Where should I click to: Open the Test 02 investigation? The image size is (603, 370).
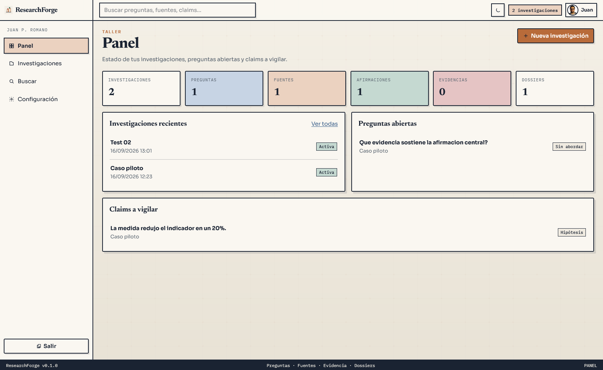click(x=224, y=147)
